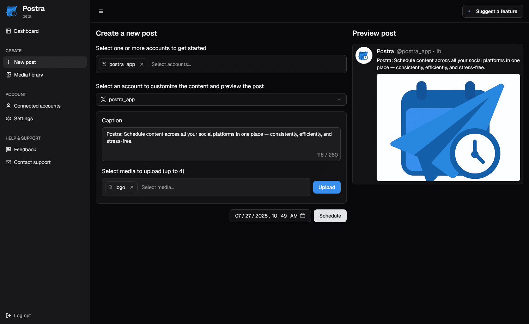This screenshot has height=324, width=529.
Task: Click the year 2025 in date field
Action: 262,216
